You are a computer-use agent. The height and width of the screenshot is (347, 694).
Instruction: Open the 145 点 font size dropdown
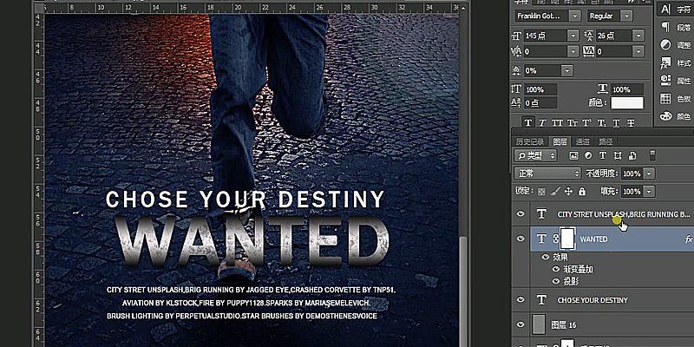pyautogui.click(x=573, y=36)
